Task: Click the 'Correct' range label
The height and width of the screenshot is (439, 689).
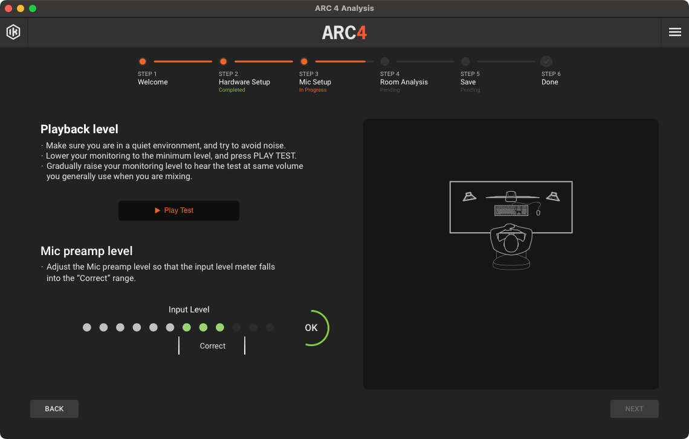Action: point(213,346)
